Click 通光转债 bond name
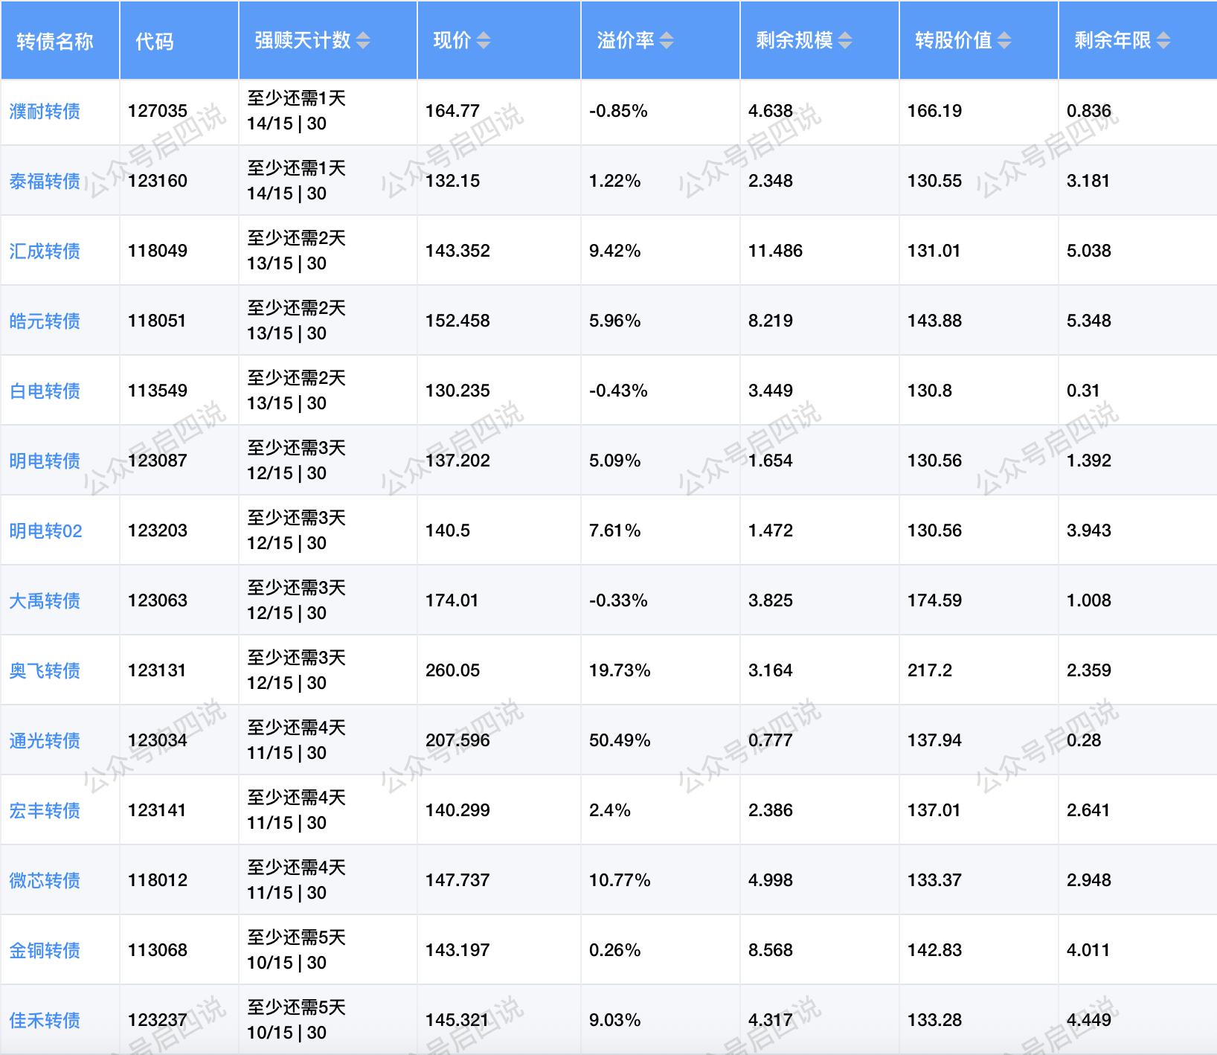The image size is (1217, 1055). point(45,741)
